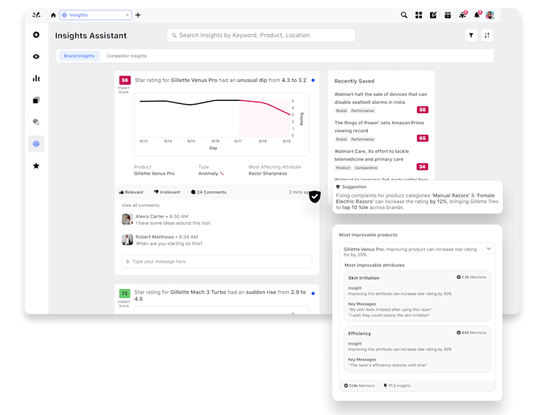Open the 24 Comments button
Viewport: 544px width, 415px height.
pyautogui.click(x=208, y=192)
